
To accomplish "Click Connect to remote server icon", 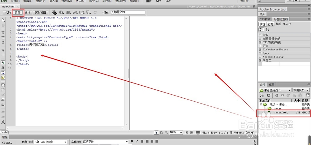I will 262,96.
